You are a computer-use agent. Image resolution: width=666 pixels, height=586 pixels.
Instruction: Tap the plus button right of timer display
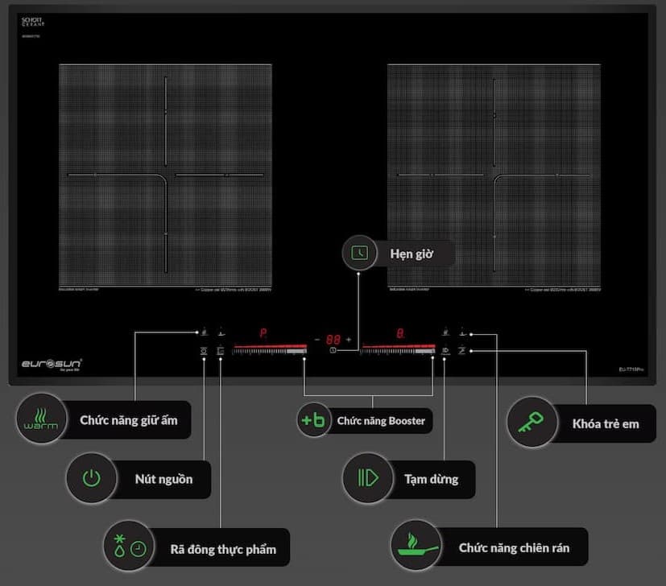click(349, 340)
